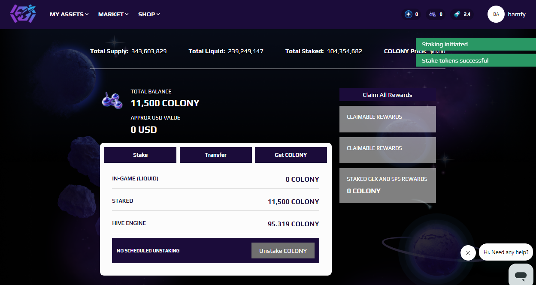Select the Get COLONY tab
536x285 pixels.
(x=291, y=155)
